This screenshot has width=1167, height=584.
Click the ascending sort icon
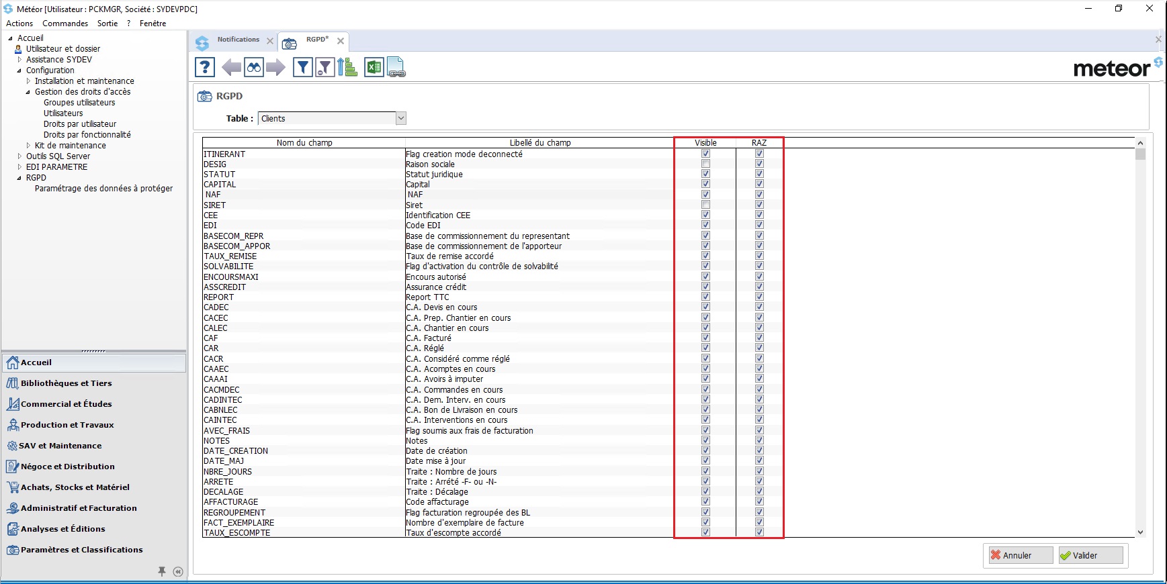pos(347,67)
